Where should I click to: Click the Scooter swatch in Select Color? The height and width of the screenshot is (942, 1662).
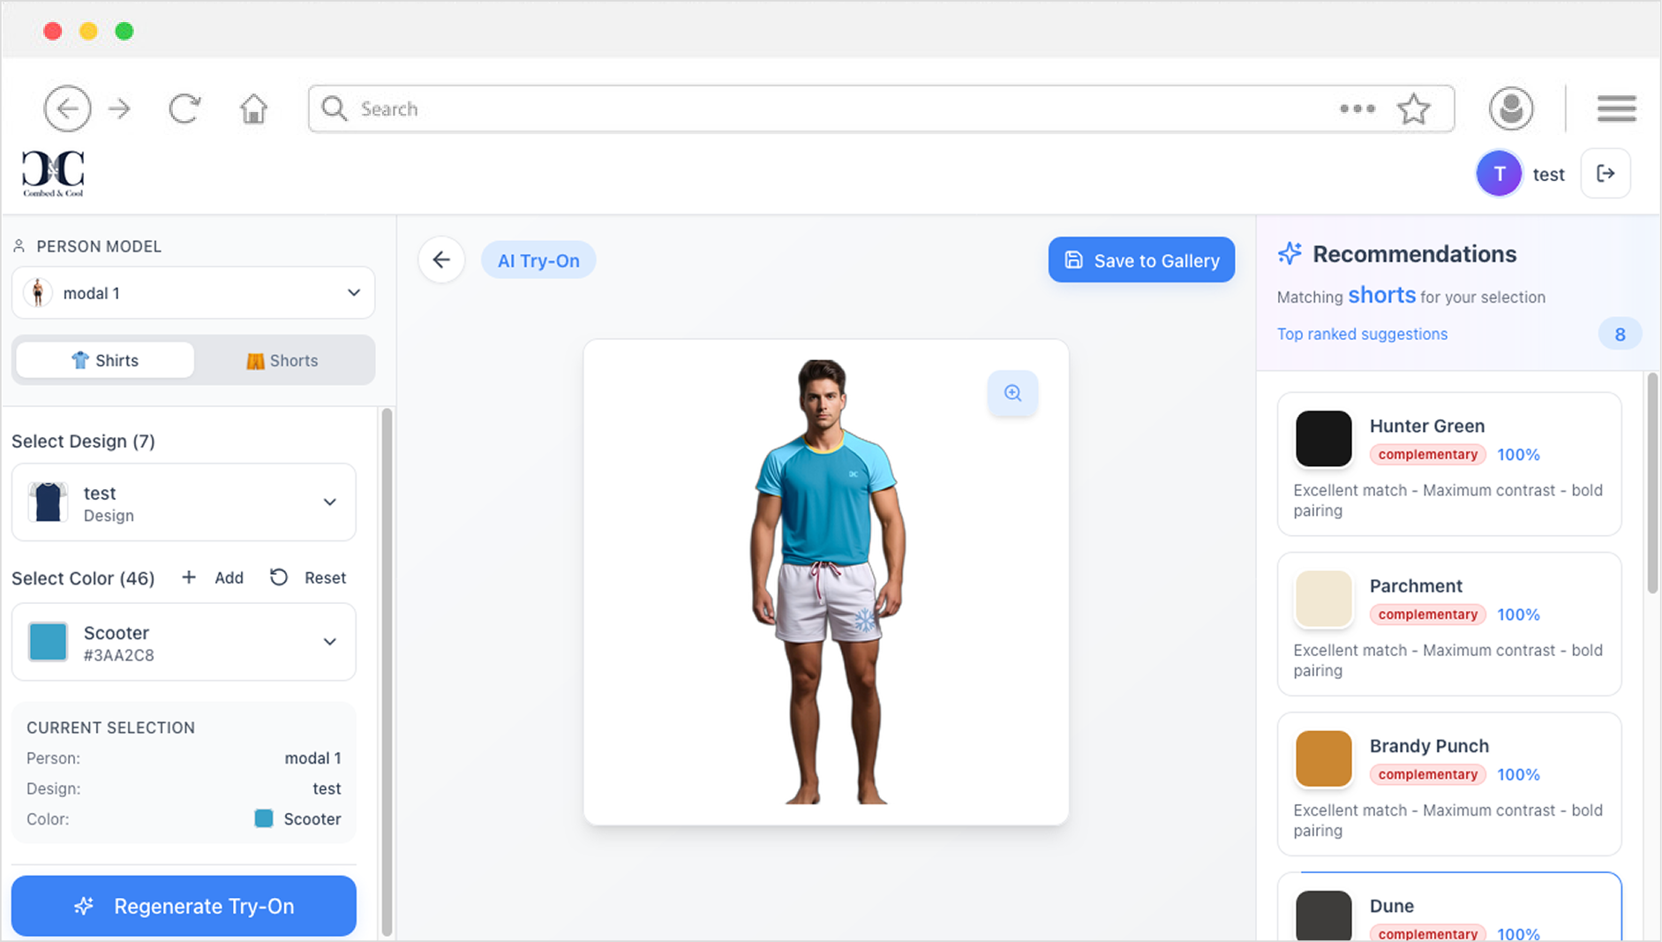(x=48, y=642)
